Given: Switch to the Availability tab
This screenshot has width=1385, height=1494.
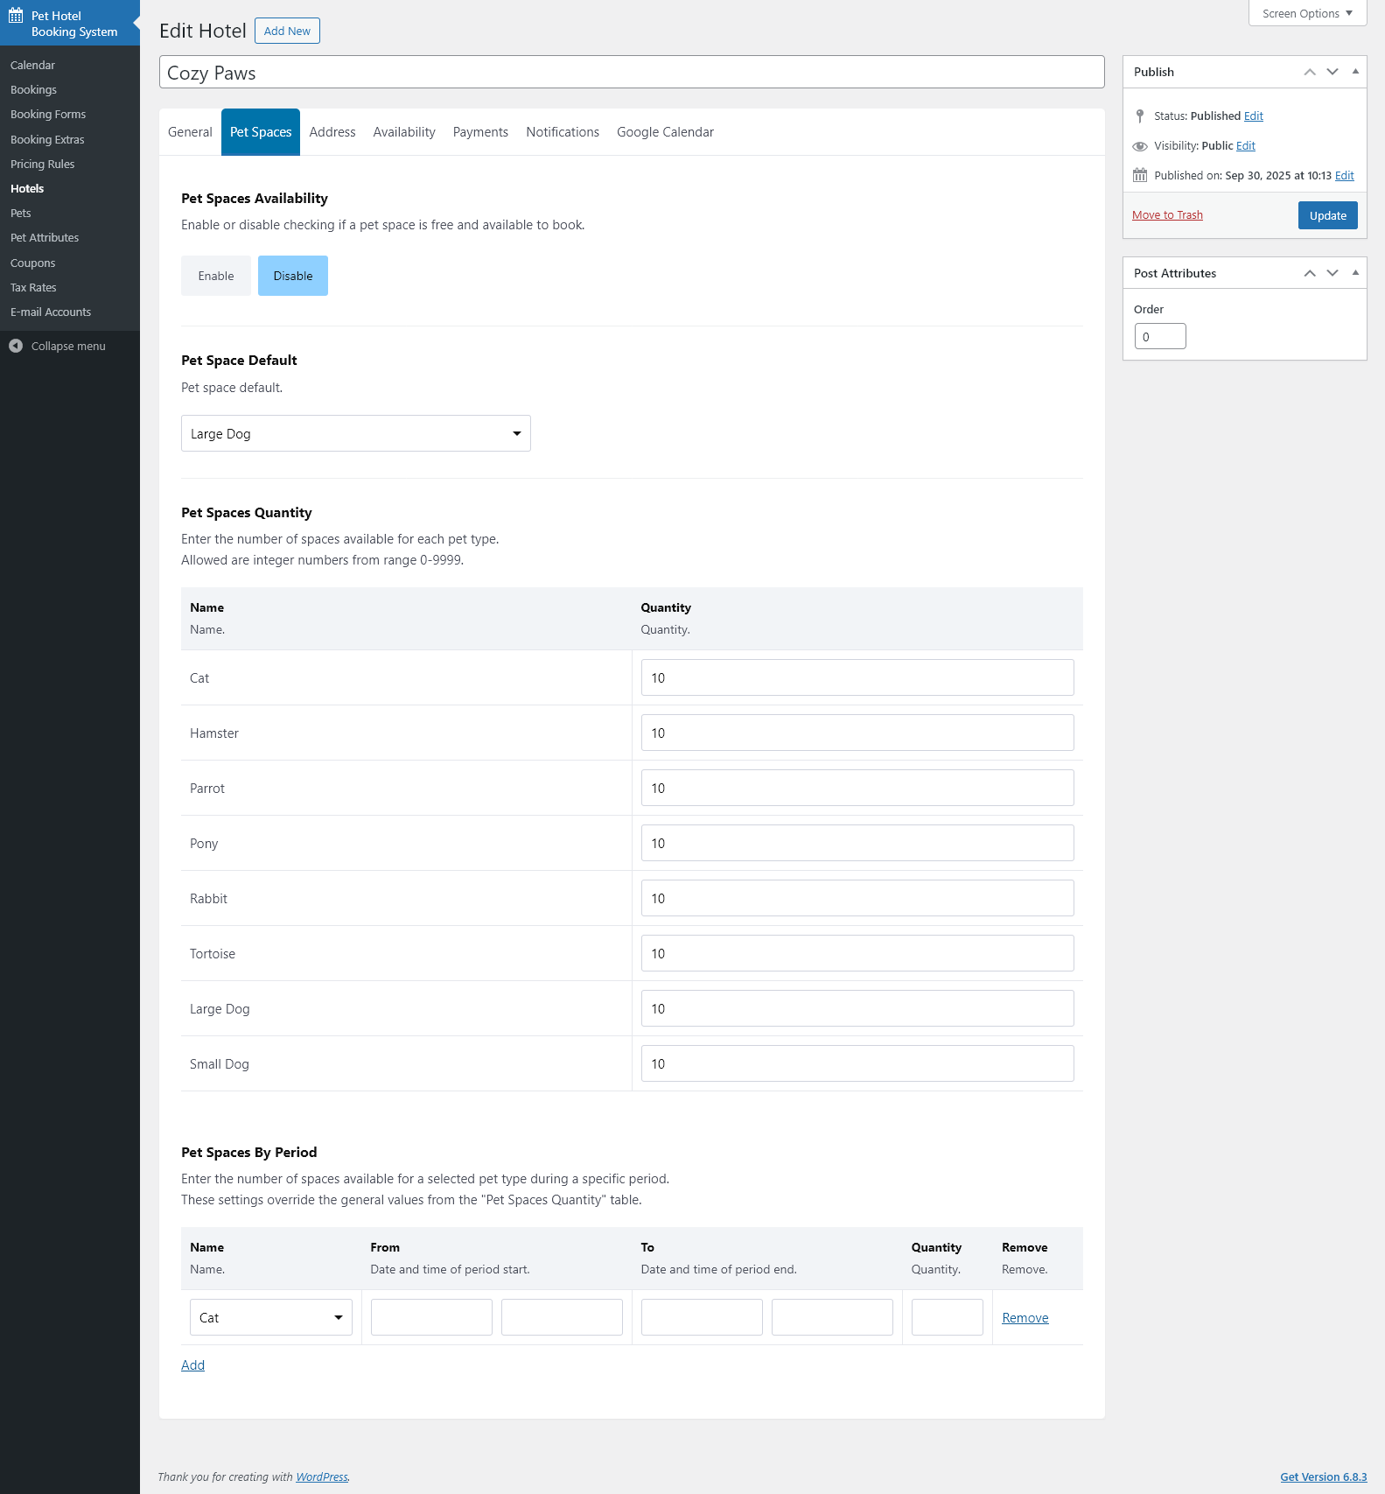Looking at the screenshot, I should [403, 132].
